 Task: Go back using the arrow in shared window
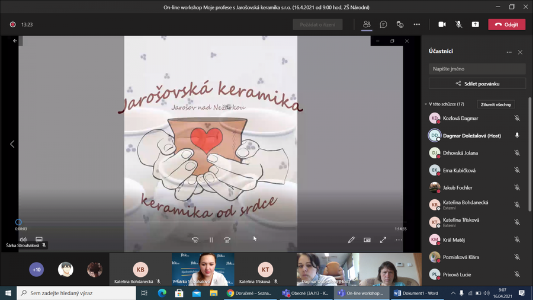point(15,41)
